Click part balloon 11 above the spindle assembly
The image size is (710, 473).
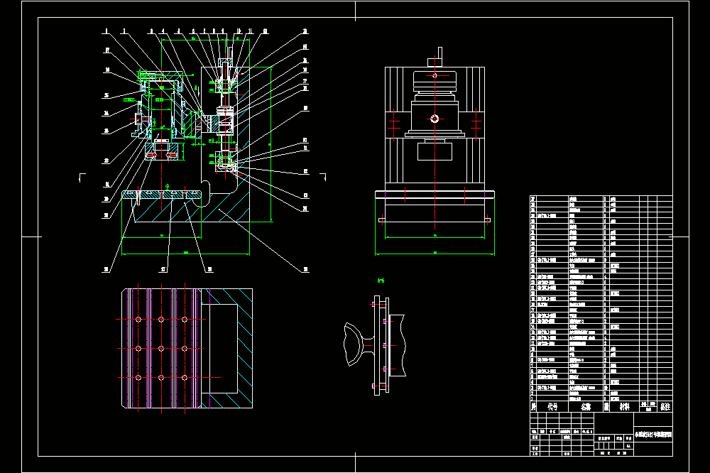pos(249,31)
